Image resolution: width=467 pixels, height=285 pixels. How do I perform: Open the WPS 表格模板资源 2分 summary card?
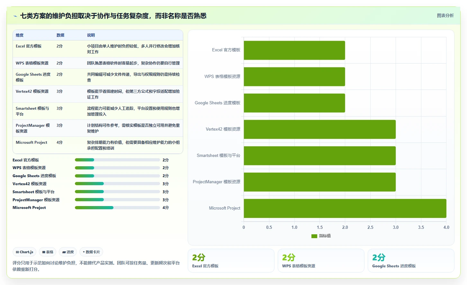321,261
